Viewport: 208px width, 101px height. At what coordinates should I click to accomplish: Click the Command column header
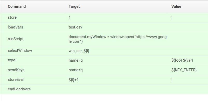click(17, 6)
